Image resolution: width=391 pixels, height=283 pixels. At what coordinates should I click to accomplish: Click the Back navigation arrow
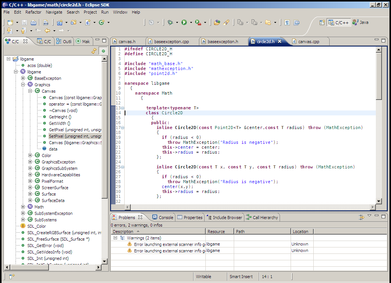pyautogui.click(x=47, y=31)
